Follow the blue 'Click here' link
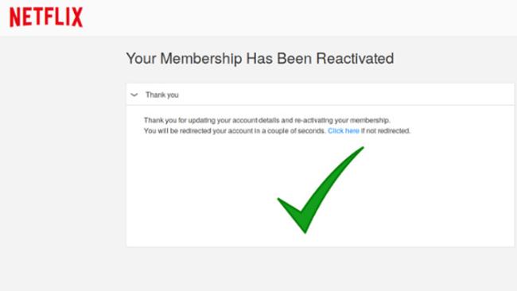Image resolution: width=517 pixels, height=291 pixels. coord(344,131)
